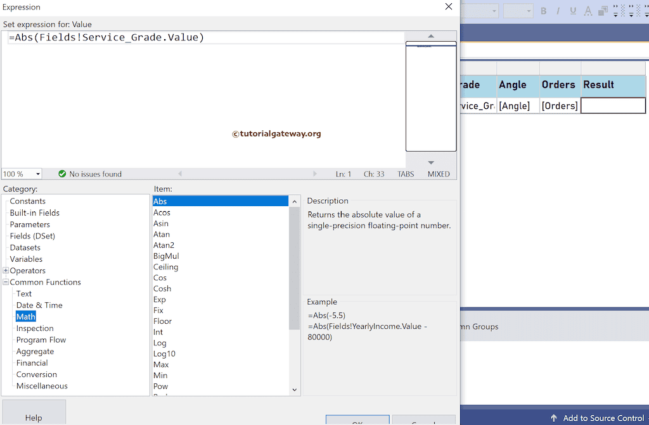Image resolution: width=649 pixels, height=425 pixels.
Task: Click the Item list scrollbar thumb
Action: pos(294,268)
